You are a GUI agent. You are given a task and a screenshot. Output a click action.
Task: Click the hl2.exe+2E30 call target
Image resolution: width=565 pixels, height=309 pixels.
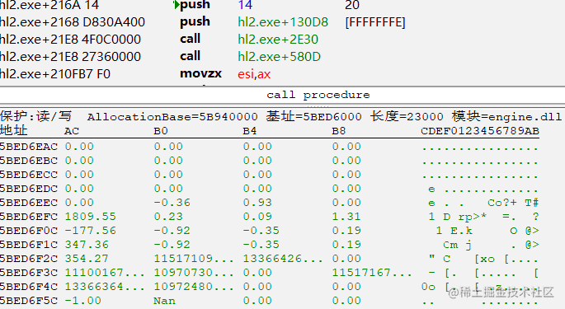tap(278, 40)
